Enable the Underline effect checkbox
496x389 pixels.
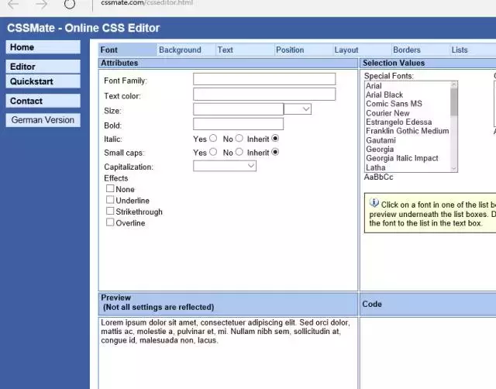coord(110,200)
